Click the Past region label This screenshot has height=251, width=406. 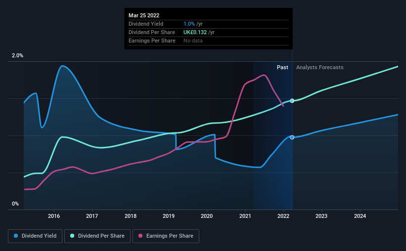[x=282, y=68]
